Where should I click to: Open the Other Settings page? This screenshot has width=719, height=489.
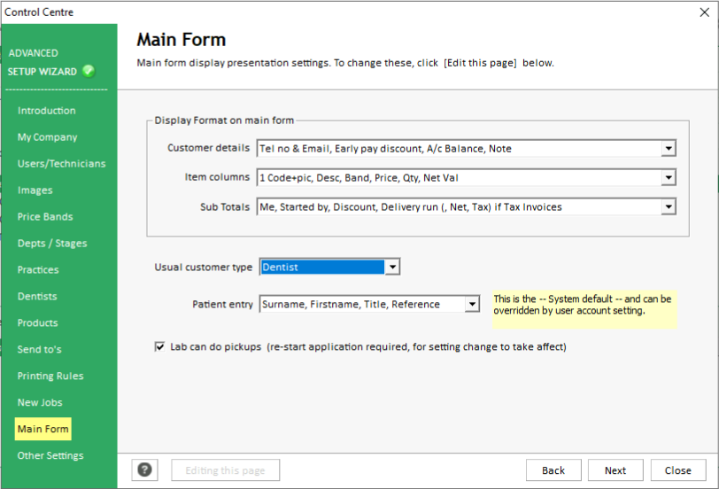coord(50,455)
